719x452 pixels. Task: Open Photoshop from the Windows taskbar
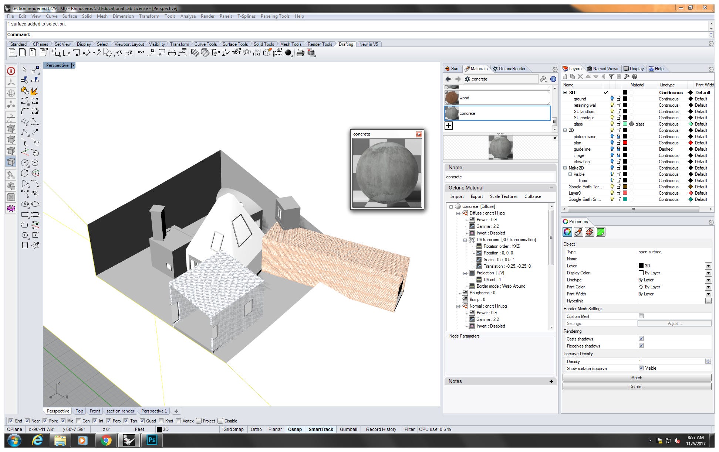(152, 440)
